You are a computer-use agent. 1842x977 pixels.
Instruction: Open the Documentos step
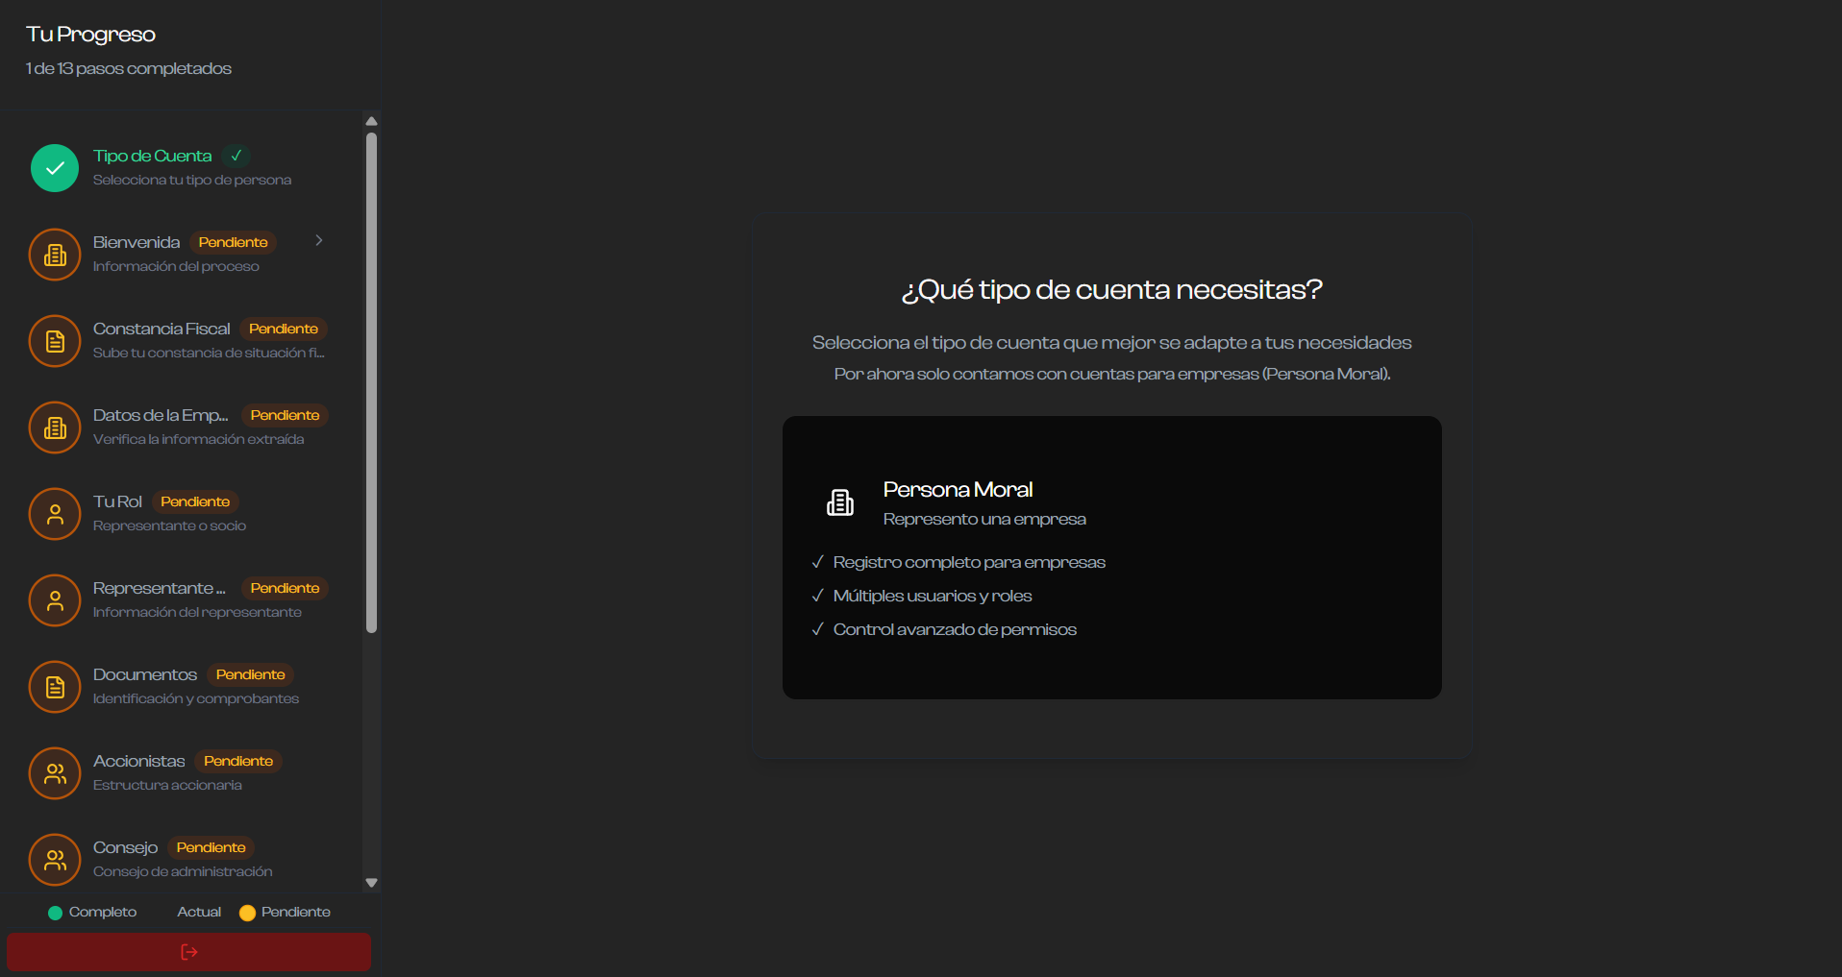tap(181, 687)
